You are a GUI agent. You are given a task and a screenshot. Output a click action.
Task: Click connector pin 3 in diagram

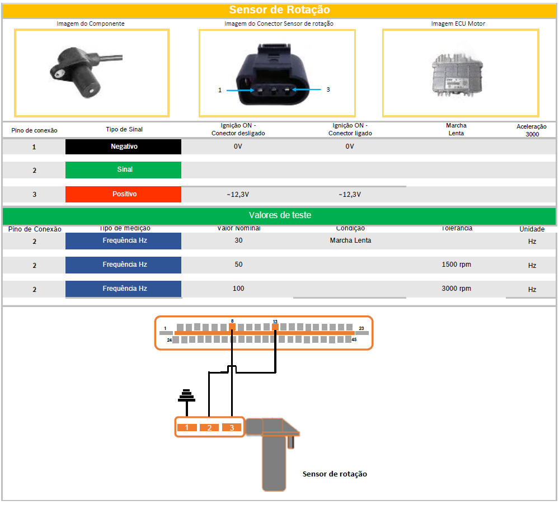(x=231, y=427)
